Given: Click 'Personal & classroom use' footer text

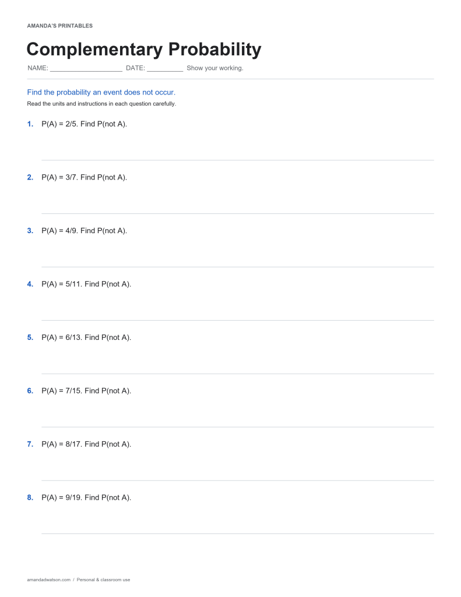Looking at the screenshot, I should click(103, 580).
